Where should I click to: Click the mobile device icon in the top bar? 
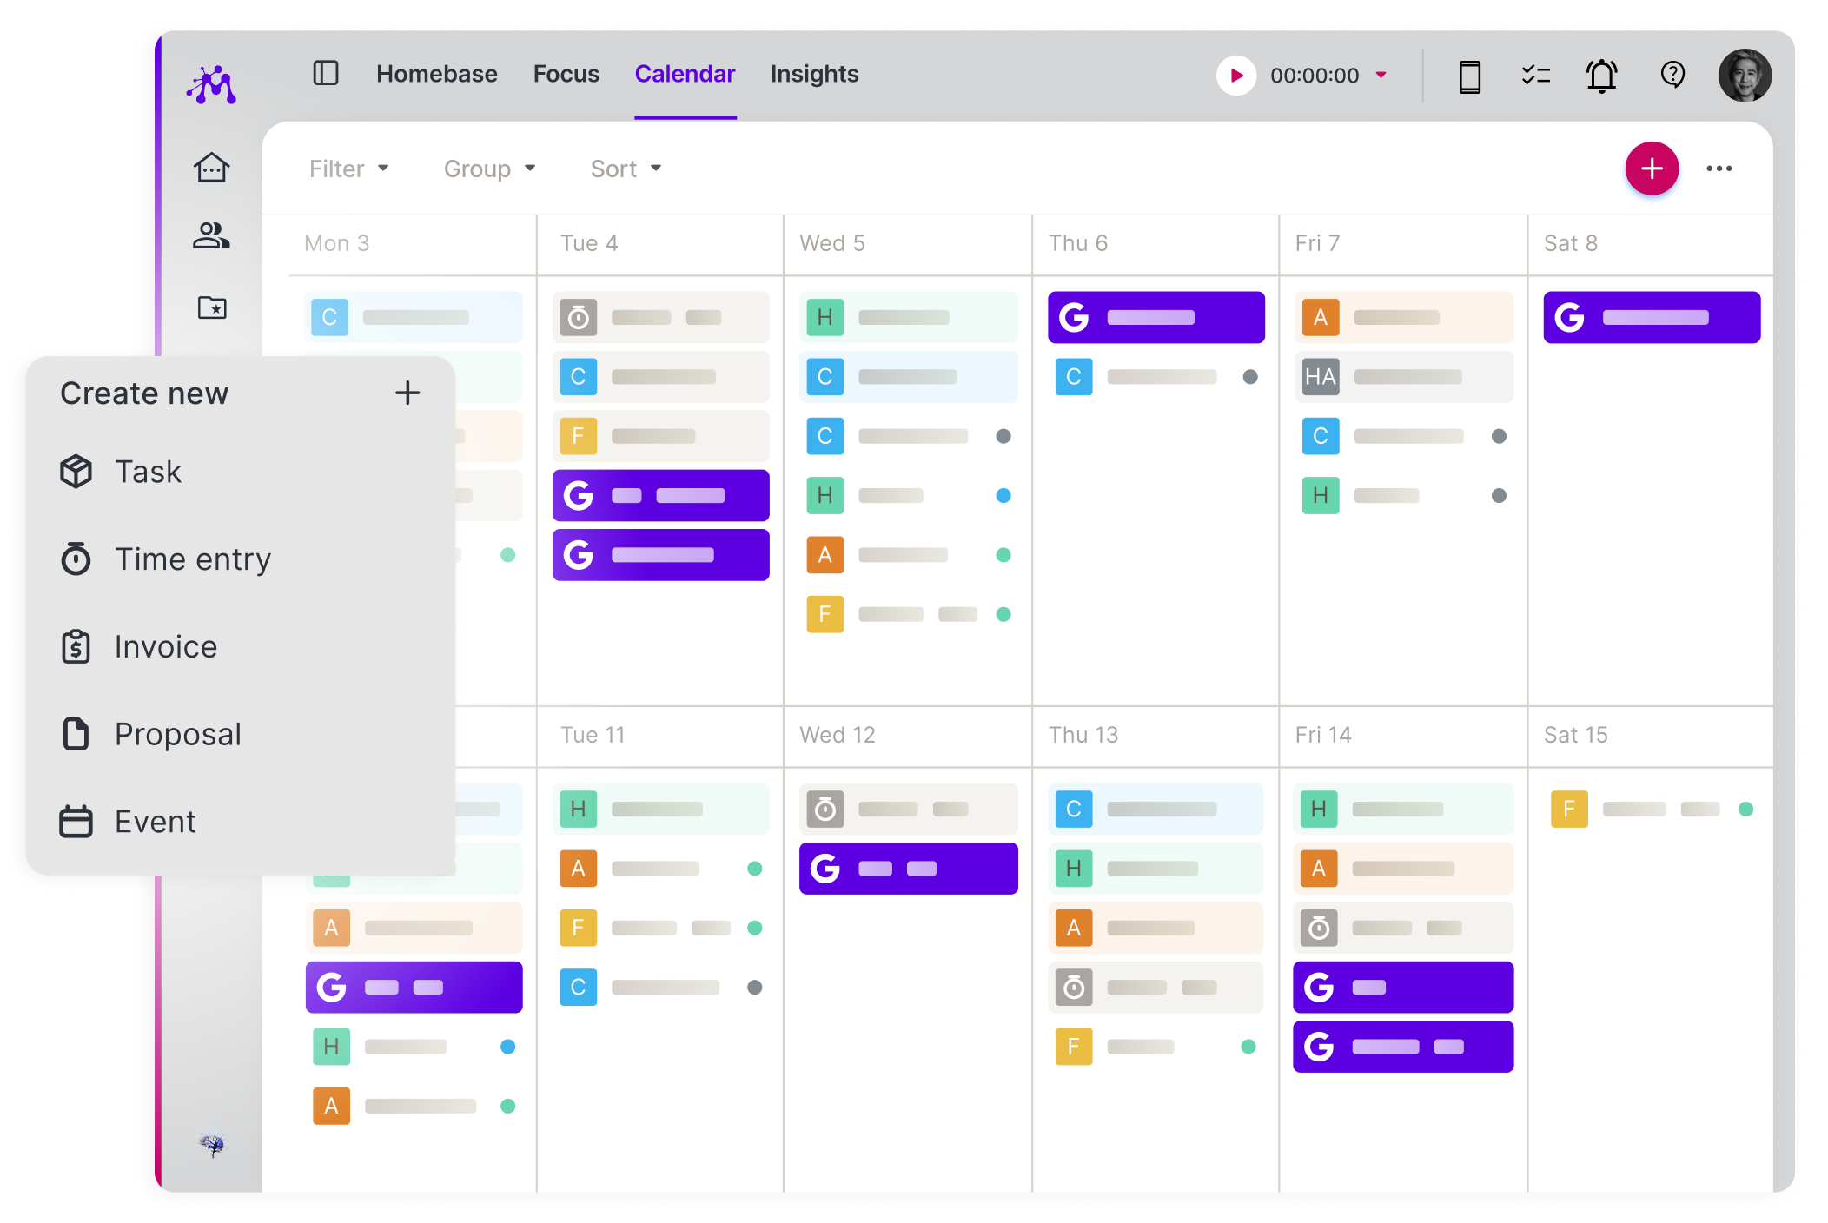(1468, 76)
